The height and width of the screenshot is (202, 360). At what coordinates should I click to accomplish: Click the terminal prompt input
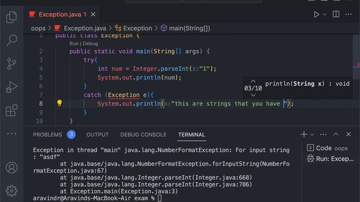160,198
